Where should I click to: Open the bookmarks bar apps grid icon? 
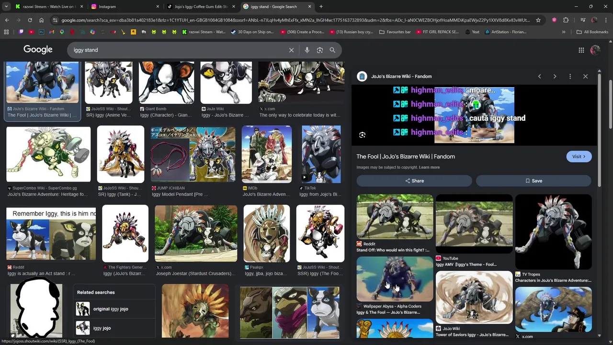click(6, 32)
